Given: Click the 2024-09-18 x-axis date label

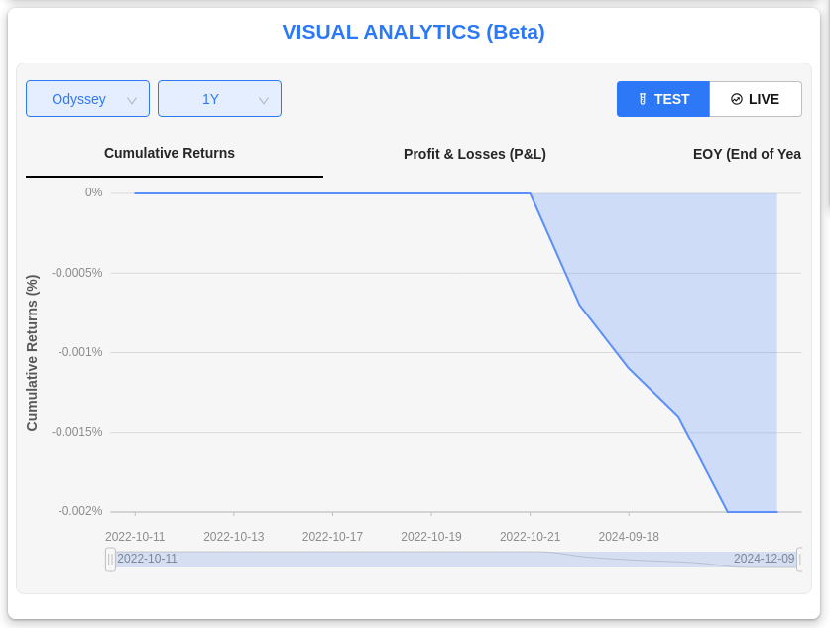Looking at the screenshot, I should pyautogui.click(x=629, y=537).
